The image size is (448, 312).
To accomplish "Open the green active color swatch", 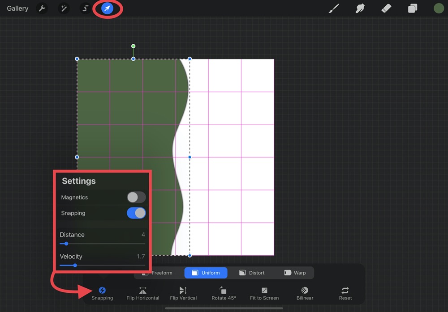I will 439,8.
